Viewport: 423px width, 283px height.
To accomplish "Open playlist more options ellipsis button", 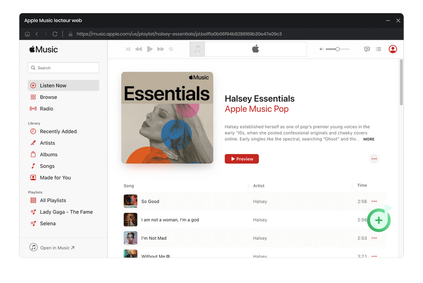I will [374, 159].
